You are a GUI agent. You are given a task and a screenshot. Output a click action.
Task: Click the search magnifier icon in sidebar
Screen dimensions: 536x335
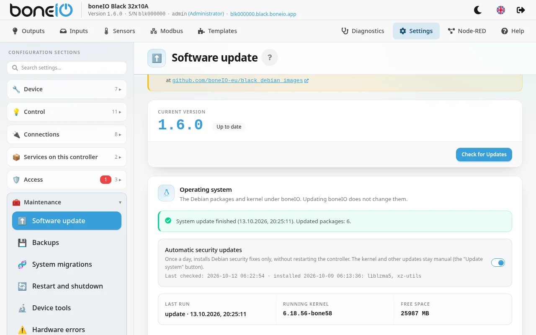click(x=15, y=68)
